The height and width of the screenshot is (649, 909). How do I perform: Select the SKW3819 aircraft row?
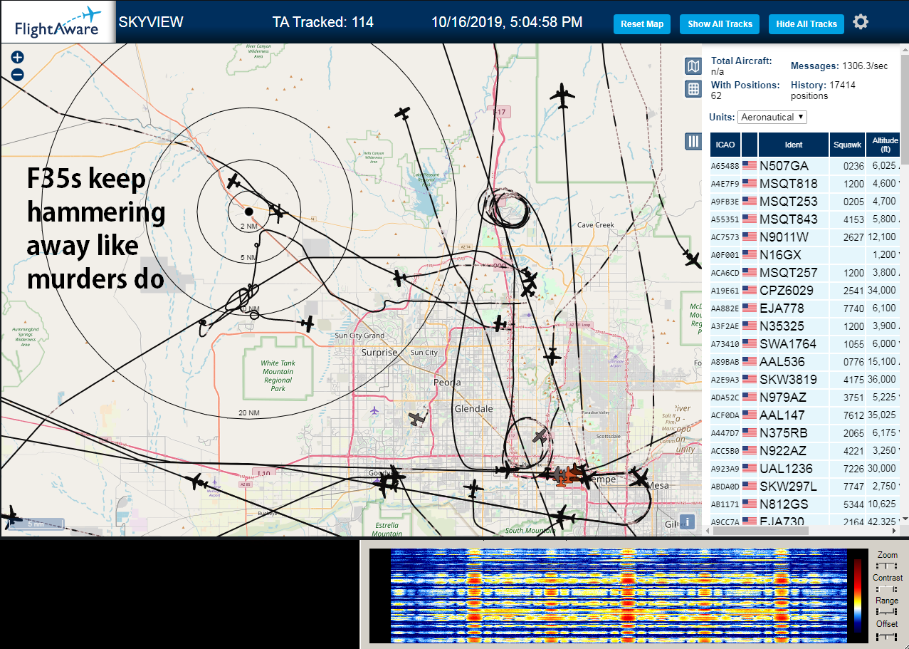(x=805, y=379)
